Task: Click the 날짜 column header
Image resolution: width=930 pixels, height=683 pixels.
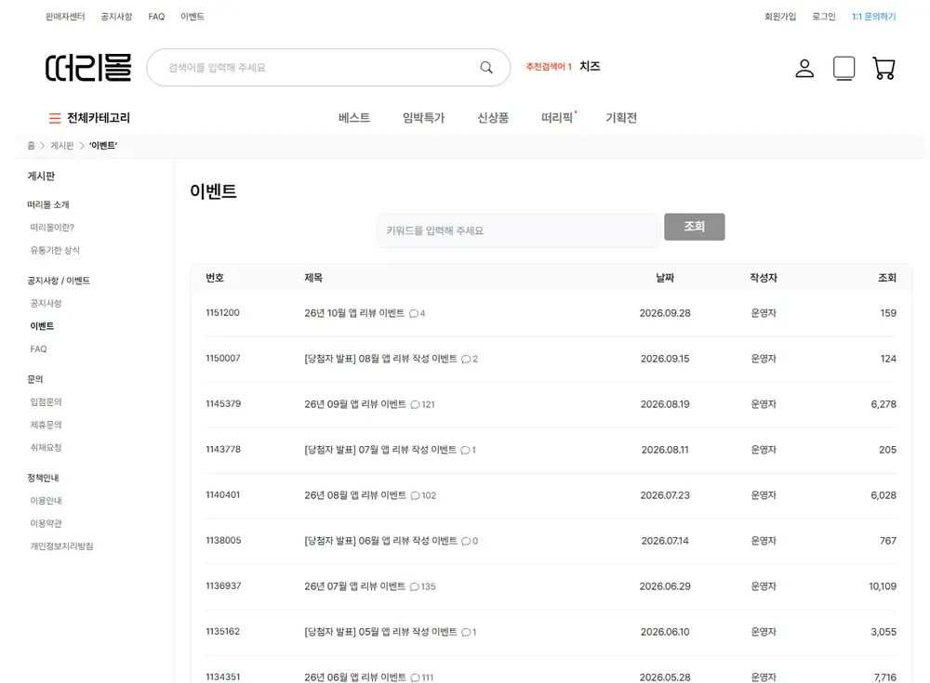Action: click(x=665, y=278)
